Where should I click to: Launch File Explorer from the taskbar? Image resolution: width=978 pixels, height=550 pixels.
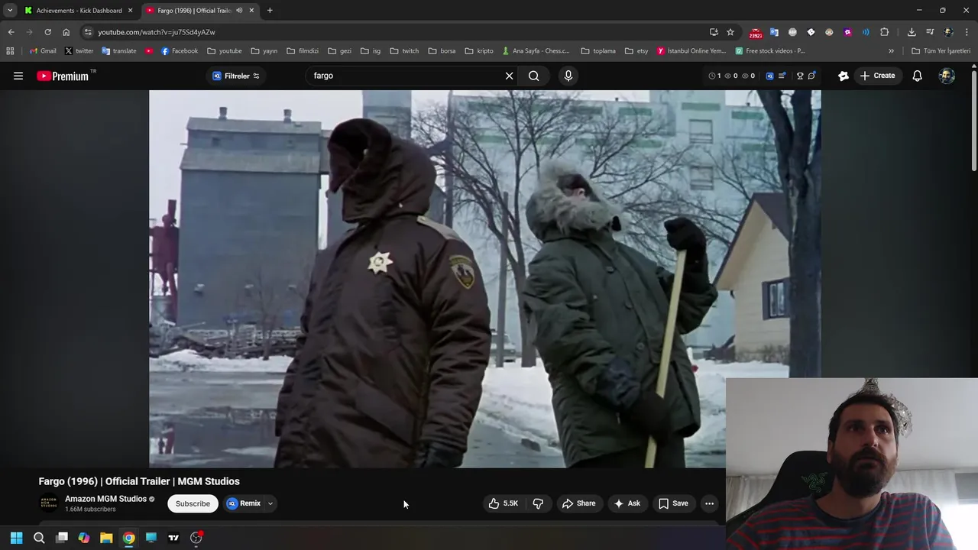pos(106,538)
